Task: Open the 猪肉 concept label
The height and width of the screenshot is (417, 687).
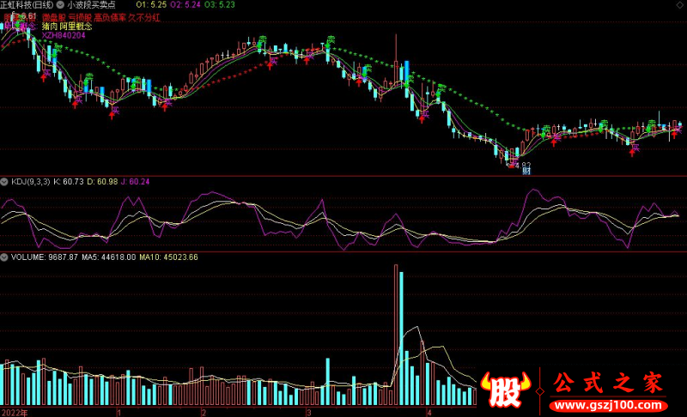Action: [x=50, y=27]
